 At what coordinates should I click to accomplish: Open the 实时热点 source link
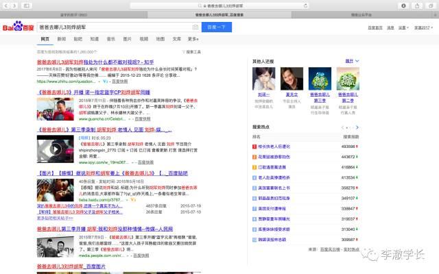(351, 249)
